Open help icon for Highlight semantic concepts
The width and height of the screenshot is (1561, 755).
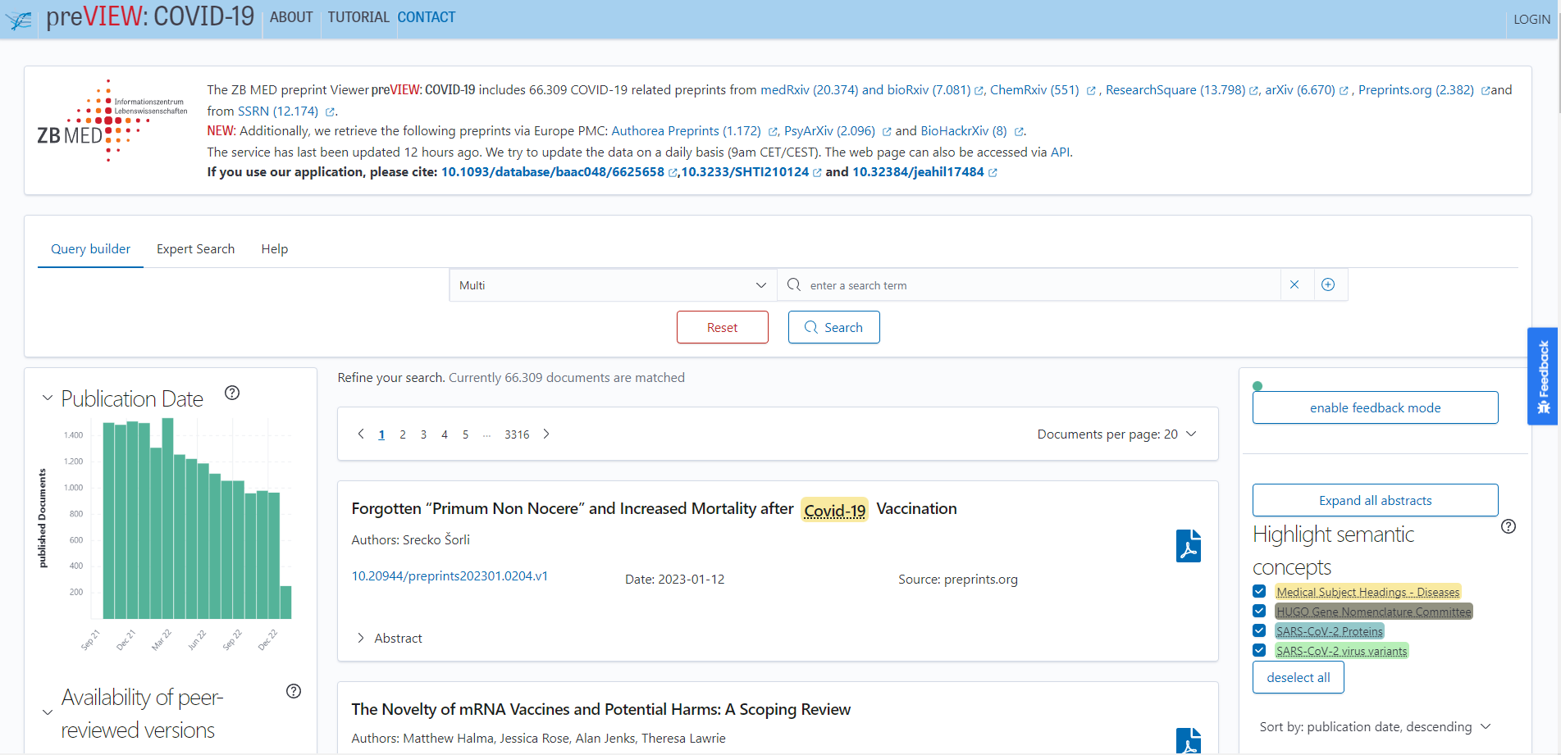(1508, 526)
